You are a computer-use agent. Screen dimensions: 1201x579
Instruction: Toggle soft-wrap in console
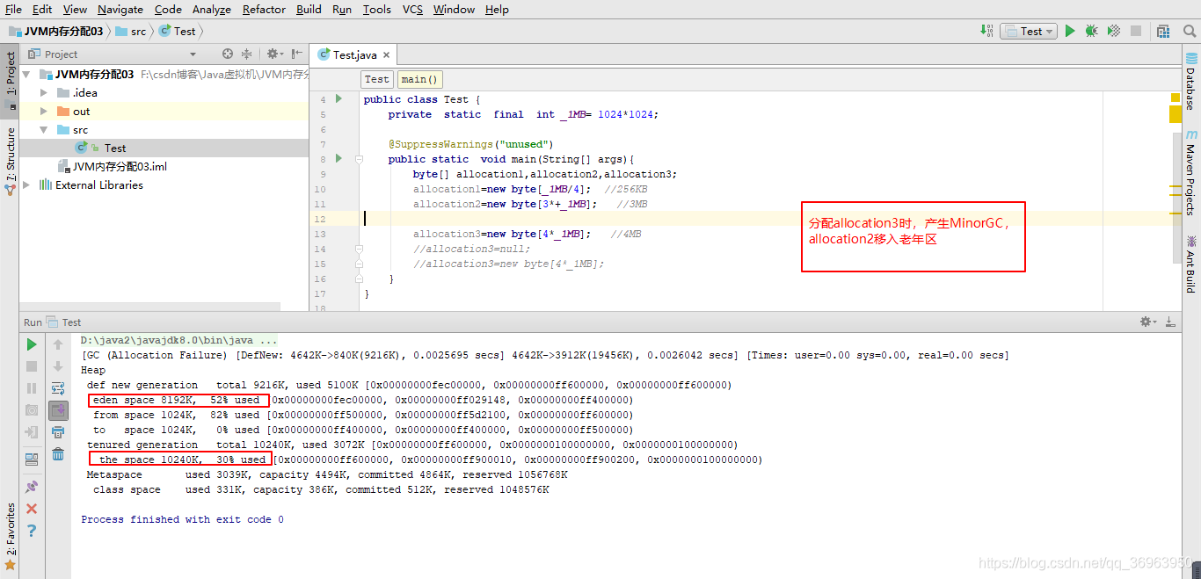(x=58, y=387)
